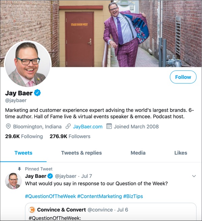The image size is (202, 221).
Task: Expand the pinned tweet options chevron
Action: click(194, 176)
